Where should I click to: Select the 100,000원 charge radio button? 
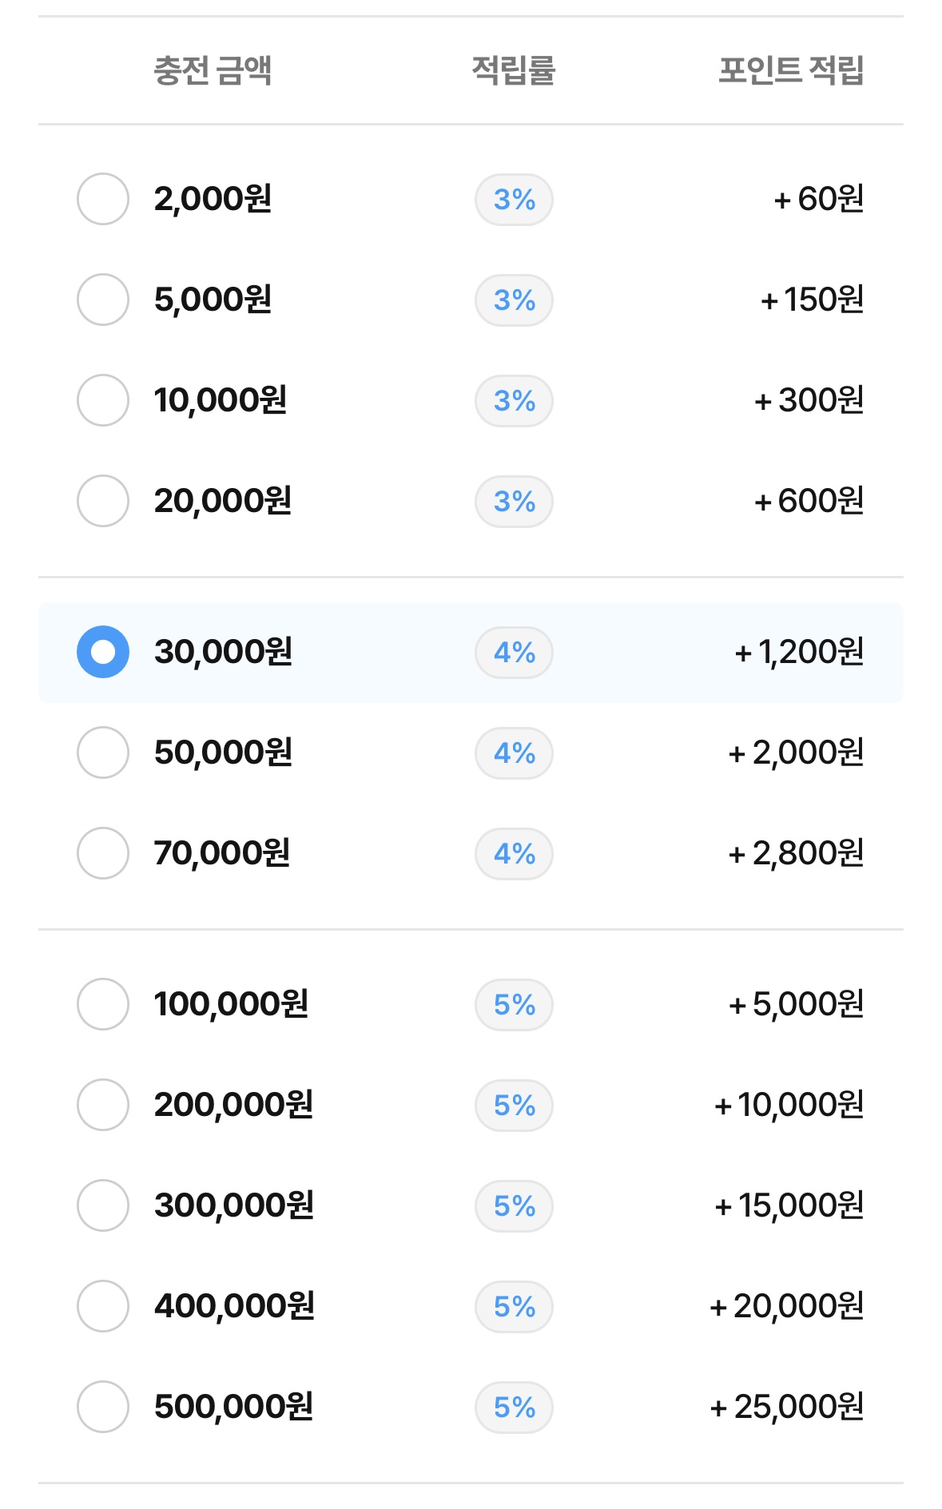103,1004
